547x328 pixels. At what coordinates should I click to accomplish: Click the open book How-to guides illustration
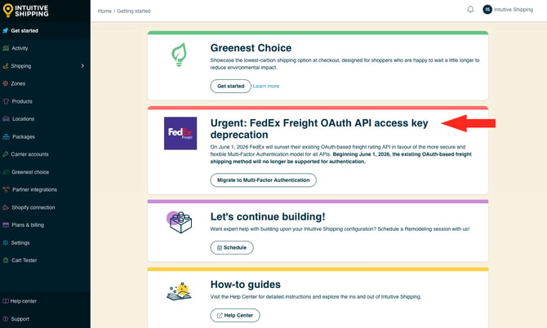[x=180, y=292]
